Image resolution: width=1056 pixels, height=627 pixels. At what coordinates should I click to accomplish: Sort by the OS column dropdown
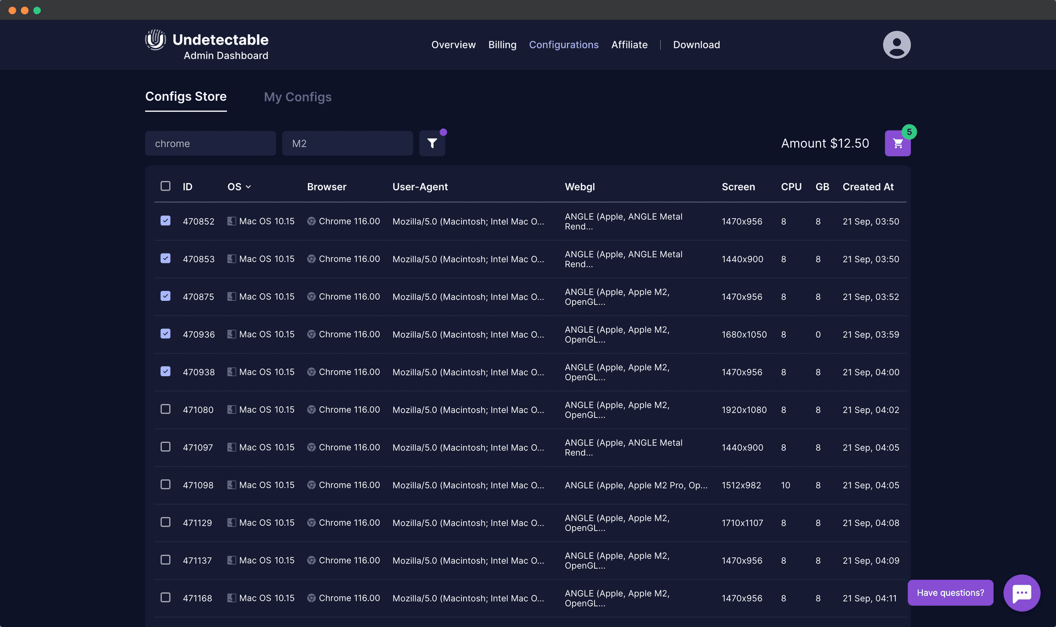coord(239,187)
